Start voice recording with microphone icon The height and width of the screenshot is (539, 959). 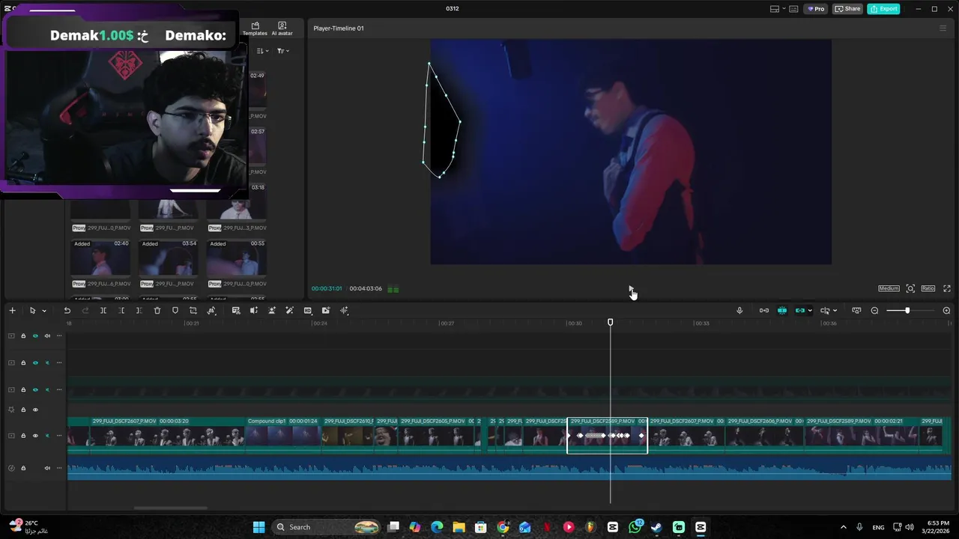point(739,311)
